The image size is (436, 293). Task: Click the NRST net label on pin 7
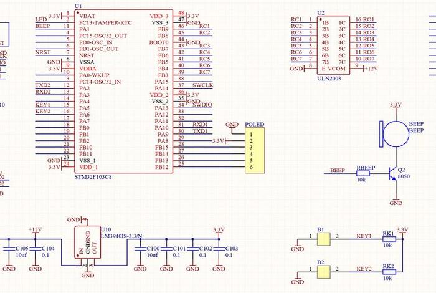(43, 52)
